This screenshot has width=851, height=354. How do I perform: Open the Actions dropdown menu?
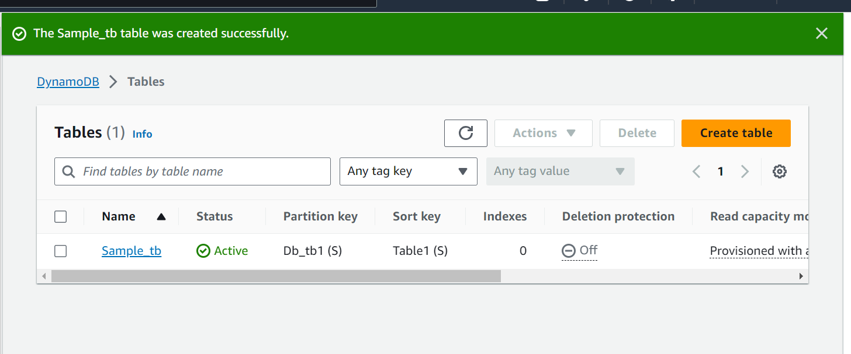(544, 133)
